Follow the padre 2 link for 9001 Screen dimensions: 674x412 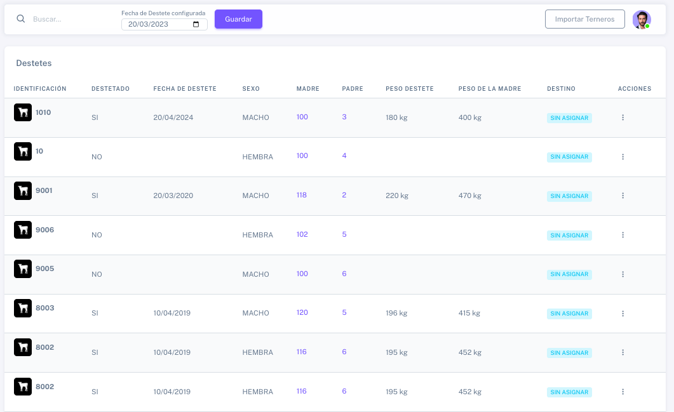point(344,195)
